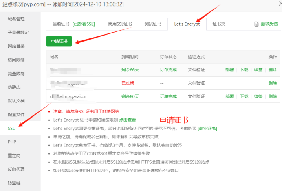Open the 证书夹 tab
Viewport: 282px width, 191px height.
tap(219, 24)
